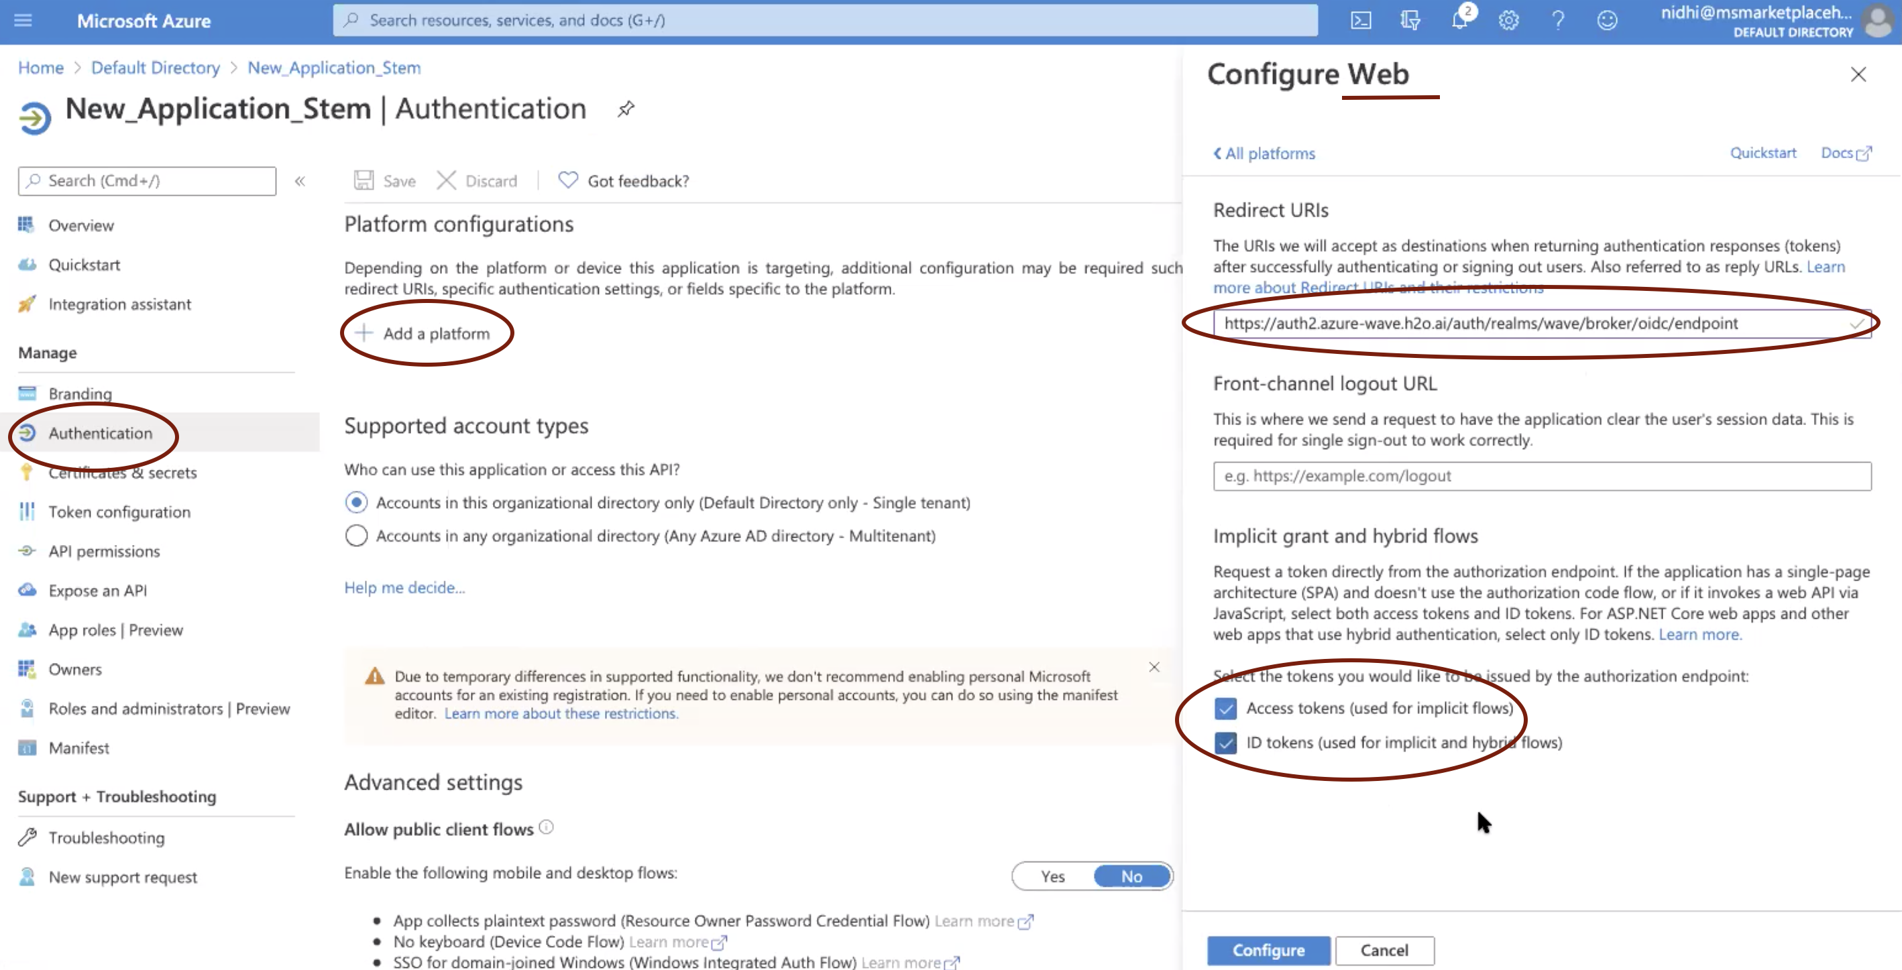The width and height of the screenshot is (1902, 970).
Task: Set public client flows toggle to No
Action: [x=1131, y=876]
